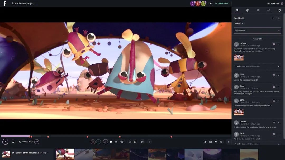Toggle volume speaker in bottom toolbar

point(216,142)
